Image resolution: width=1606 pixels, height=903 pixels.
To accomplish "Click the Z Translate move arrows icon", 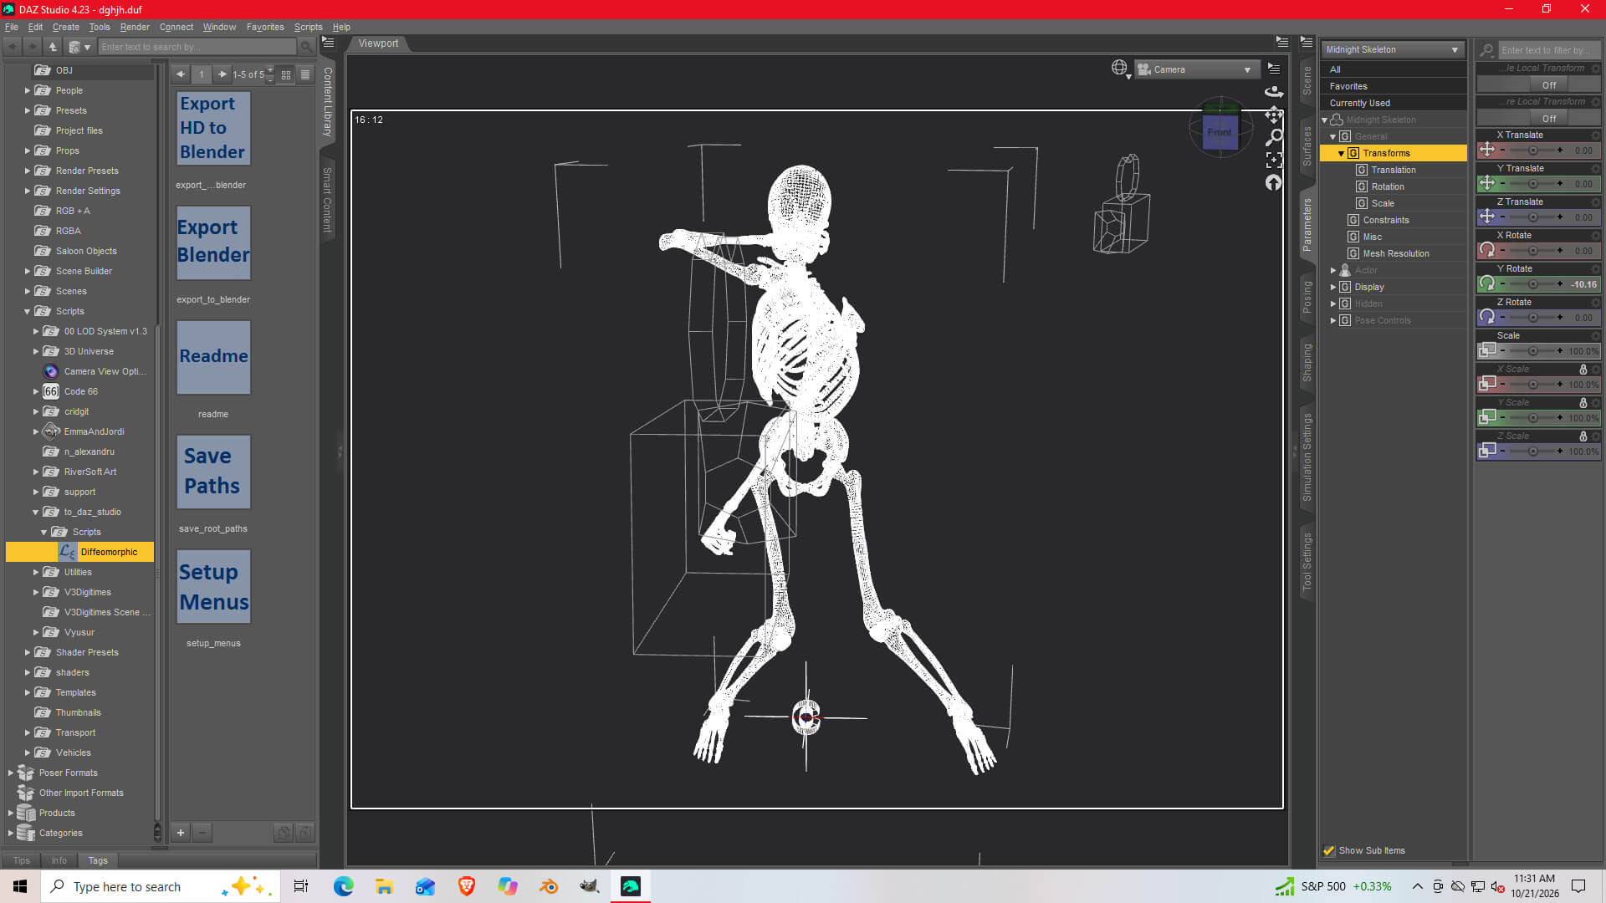I will pos(1487,217).
